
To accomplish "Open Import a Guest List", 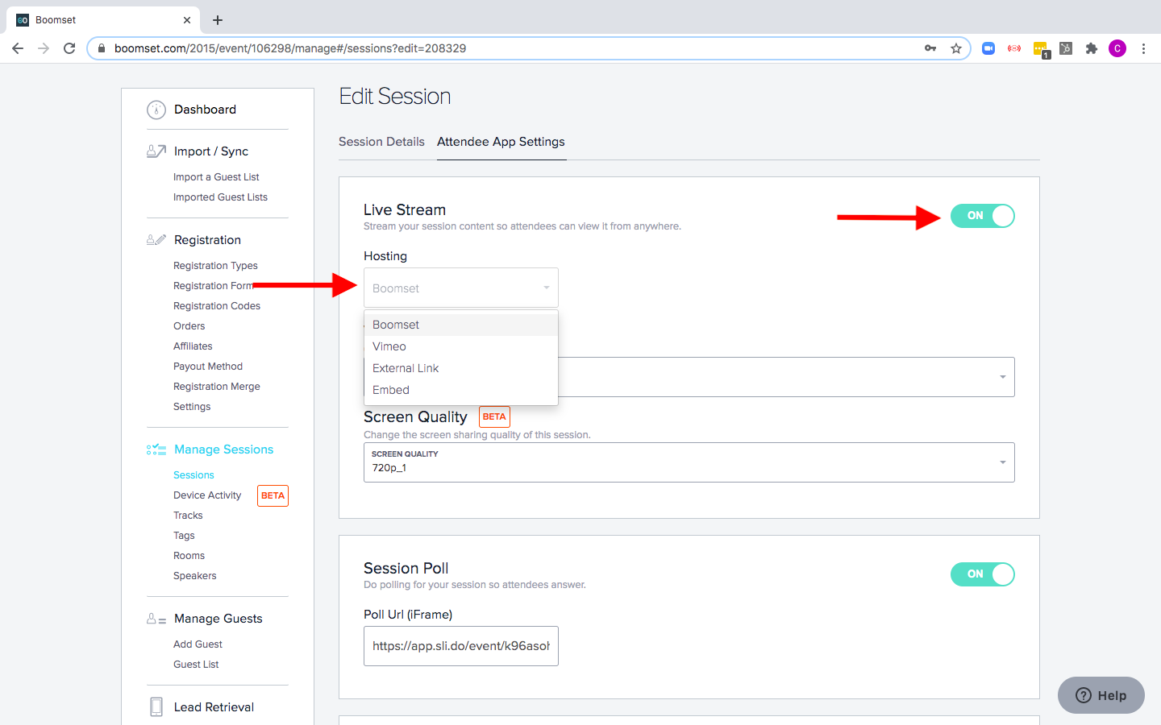I will click(216, 177).
